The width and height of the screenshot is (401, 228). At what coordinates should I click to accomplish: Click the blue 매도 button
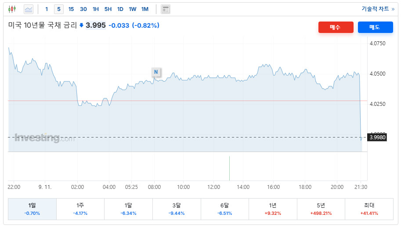tap(375, 27)
